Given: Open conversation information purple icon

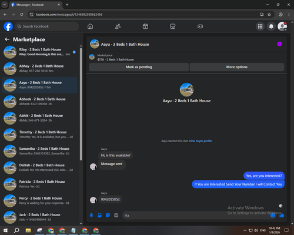Looking at the screenshot, I should click(x=279, y=44).
